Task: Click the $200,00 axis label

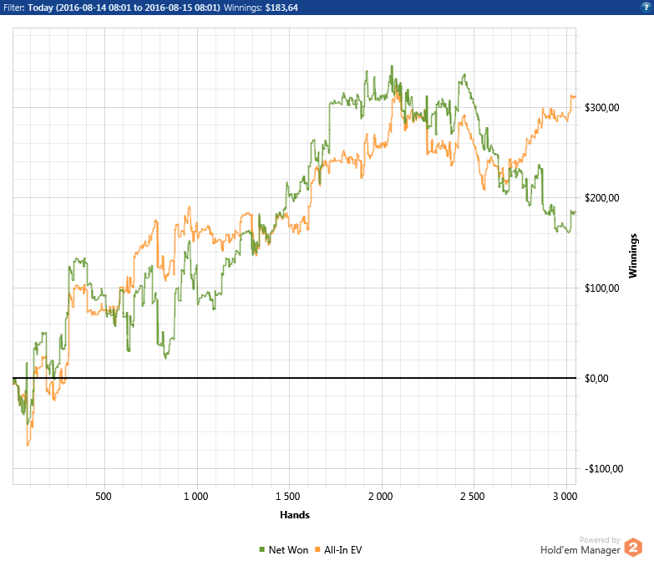Action: [602, 198]
